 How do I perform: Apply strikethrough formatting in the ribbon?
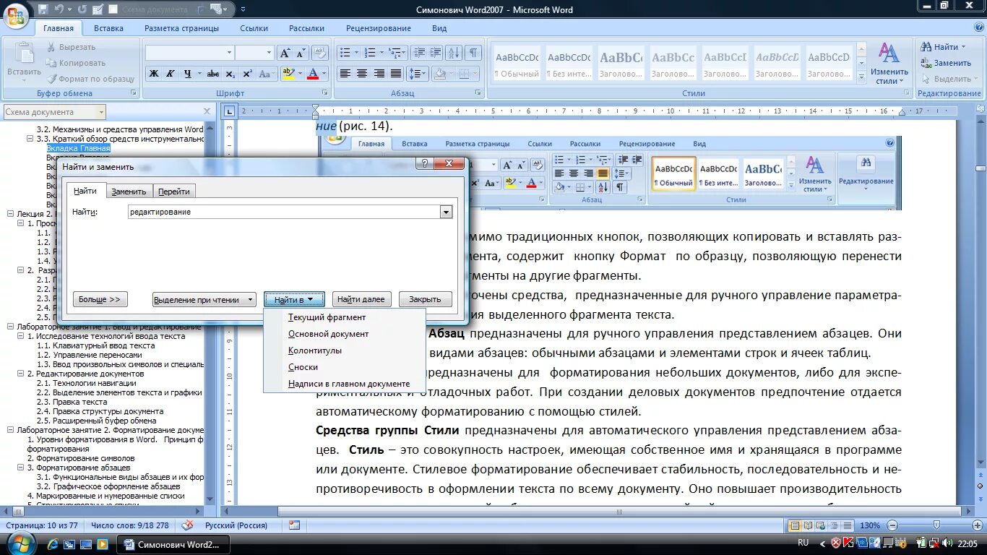coord(213,74)
